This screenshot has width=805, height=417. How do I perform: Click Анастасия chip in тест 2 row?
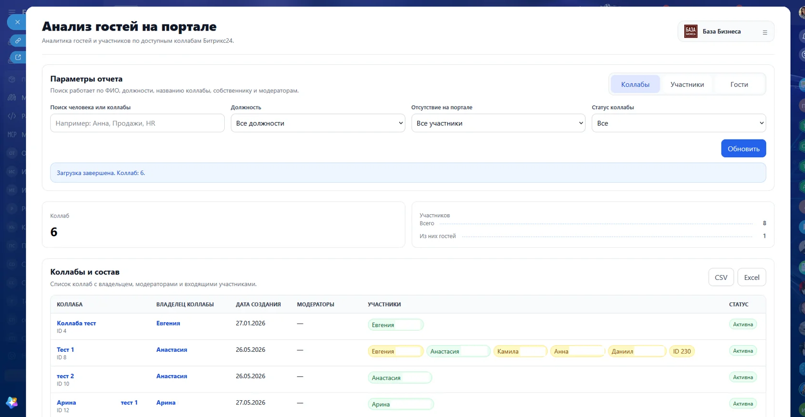click(x=400, y=378)
